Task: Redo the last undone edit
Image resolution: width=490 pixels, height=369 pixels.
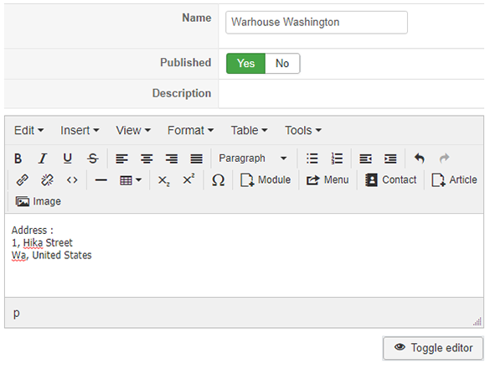Action: click(x=445, y=159)
